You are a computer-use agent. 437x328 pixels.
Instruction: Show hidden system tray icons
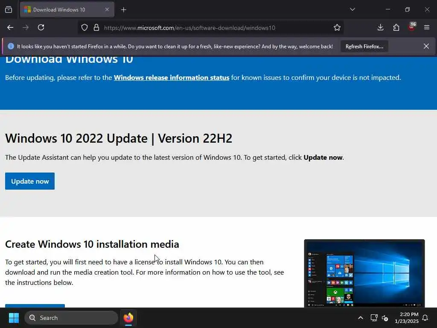(x=360, y=318)
